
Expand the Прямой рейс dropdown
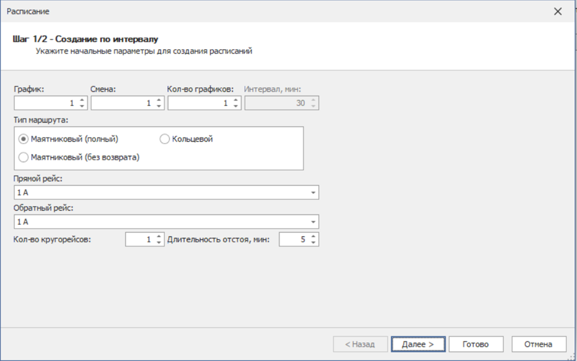click(312, 193)
